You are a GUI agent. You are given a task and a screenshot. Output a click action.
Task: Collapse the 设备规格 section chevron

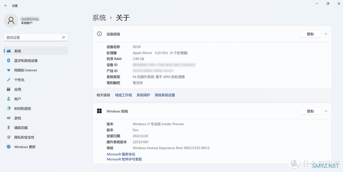(326, 34)
